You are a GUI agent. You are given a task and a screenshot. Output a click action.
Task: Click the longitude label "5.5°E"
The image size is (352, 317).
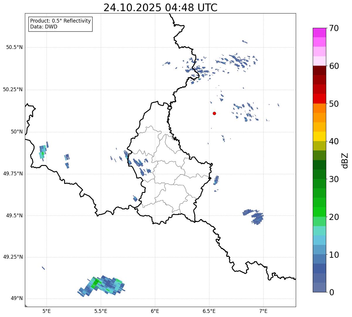pyautogui.click(x=101, y=311)
